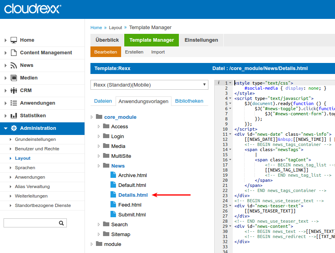Switch to the Überblick tab
This screenshot has width=335, height=253.
[107, 40]
